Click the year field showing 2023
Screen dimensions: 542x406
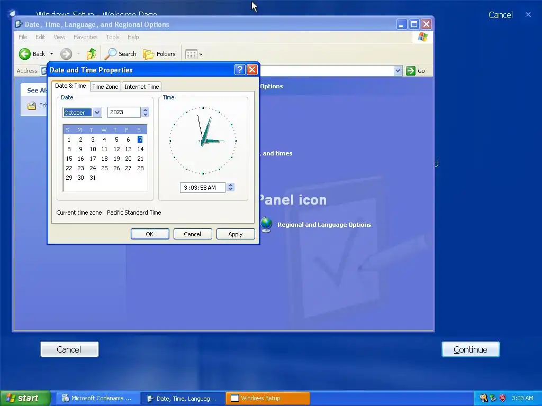coord(124,112)
